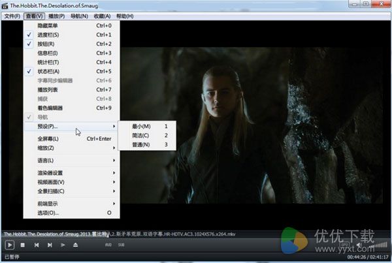Open the 导航(N) menu
Viewport: 392px width, 263px height.
click(x=79, y=16)
